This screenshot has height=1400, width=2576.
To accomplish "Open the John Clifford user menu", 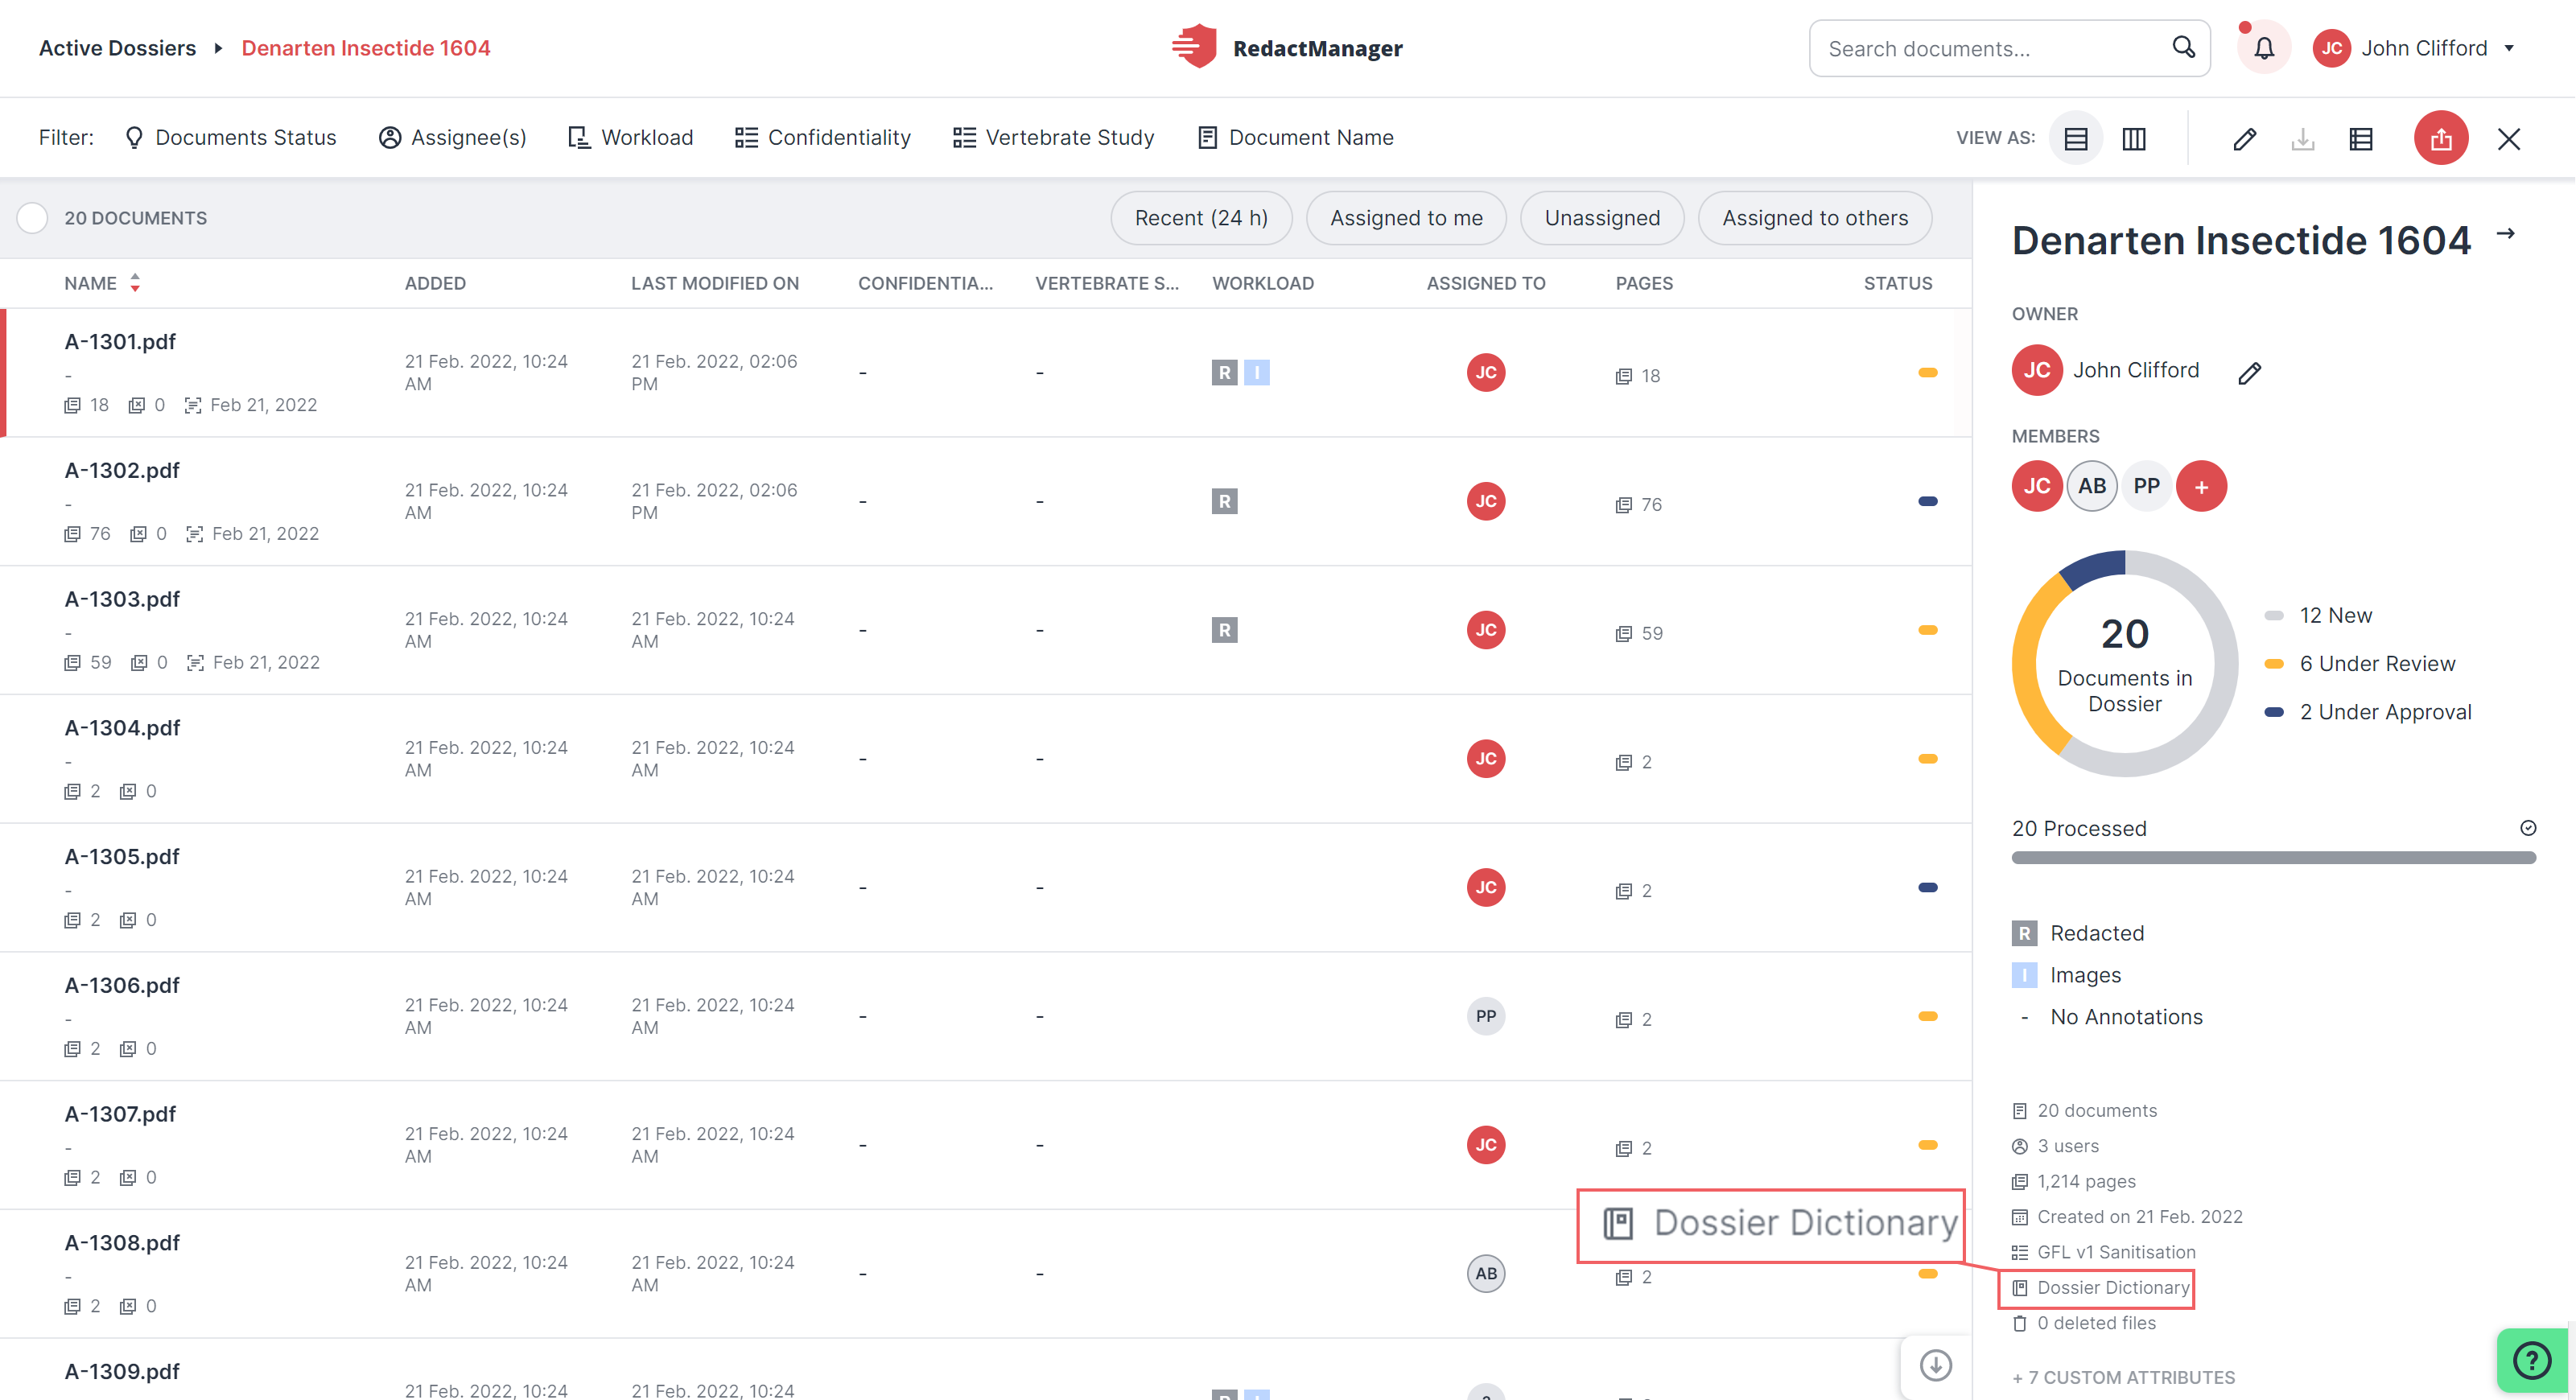I will (x=2414, y=48).
